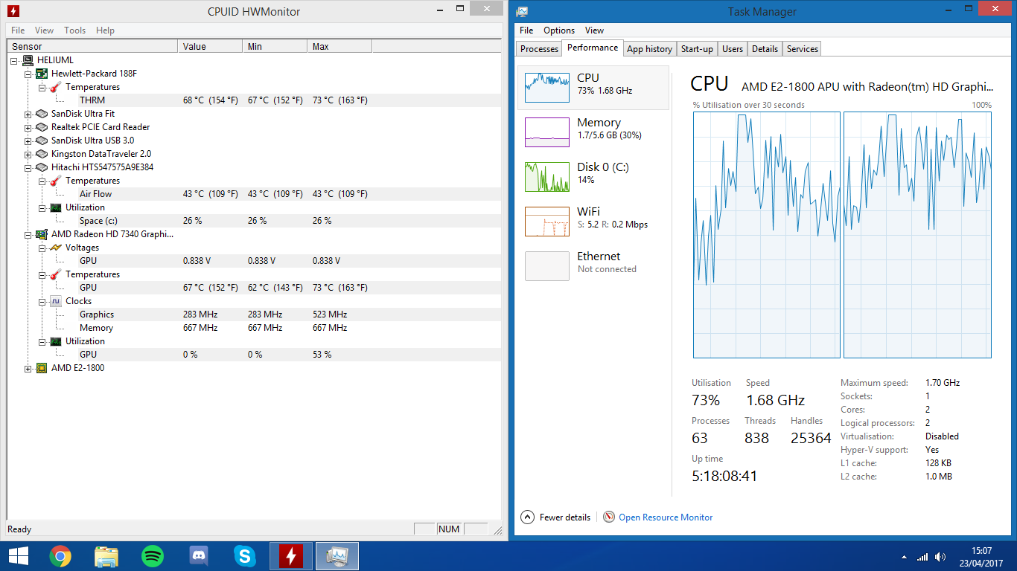Collapse the Voltages node under AMD Radeon
1017x571 pixels.
point(42,248)
